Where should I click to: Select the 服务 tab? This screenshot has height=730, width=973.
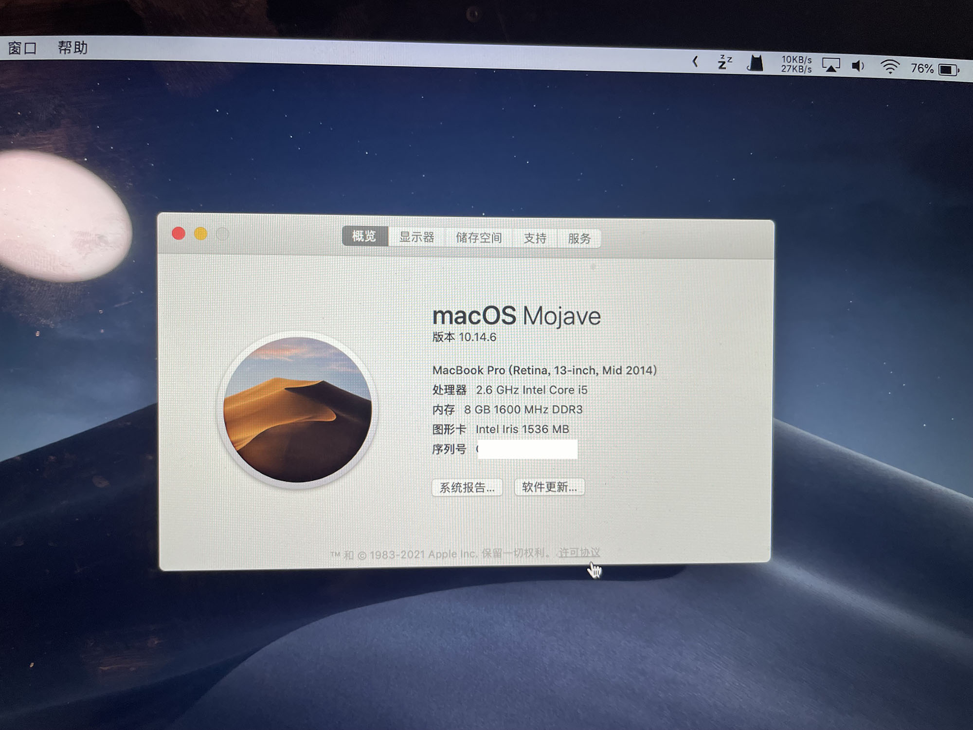[579, 238]
